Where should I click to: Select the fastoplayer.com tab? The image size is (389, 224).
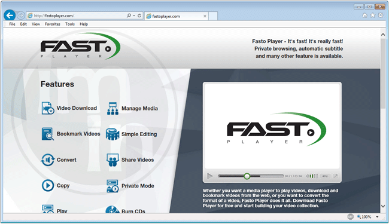click(176, 16)
